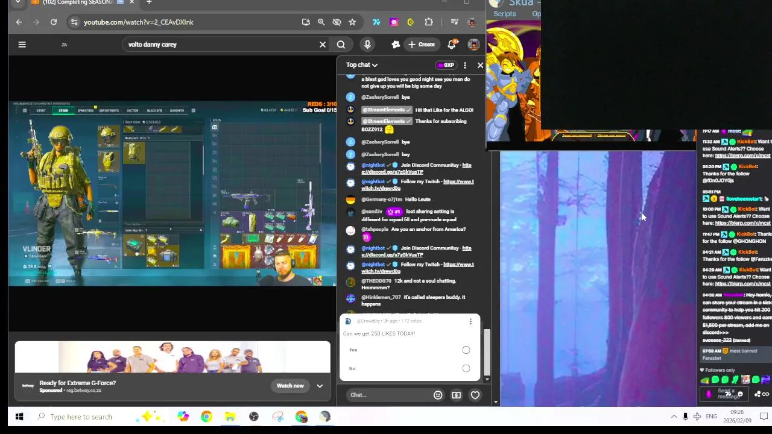Viewport: 772px width, 434px height.
Task: Expand the sponsored ad chevron
Action: point(320,386)
